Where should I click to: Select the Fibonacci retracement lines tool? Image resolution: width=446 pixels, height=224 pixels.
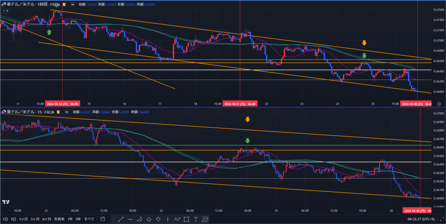(205, 219)
